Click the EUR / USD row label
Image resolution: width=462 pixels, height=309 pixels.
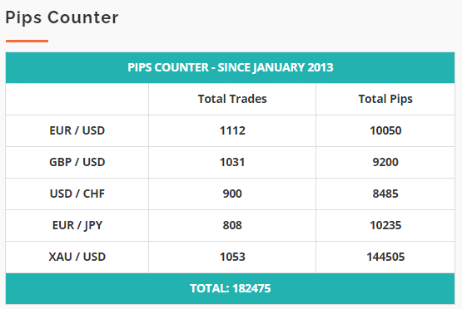(77, 130)
